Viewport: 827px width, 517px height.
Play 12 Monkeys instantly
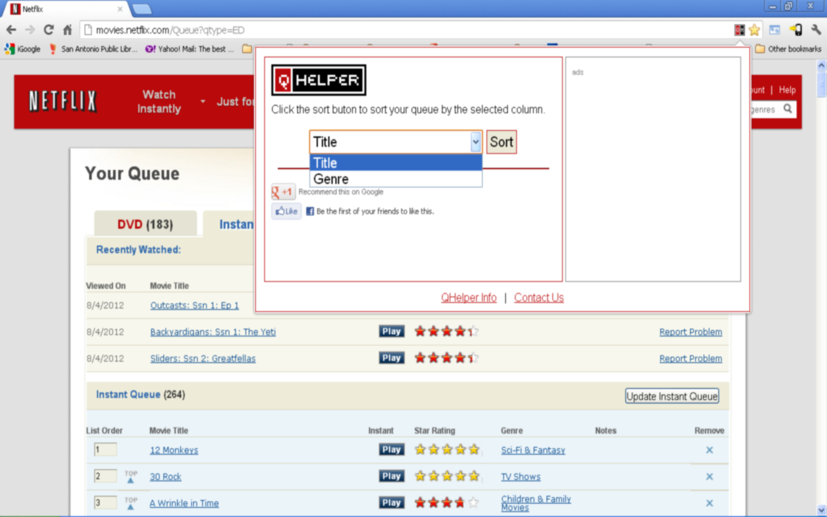(x=392, y=450)
